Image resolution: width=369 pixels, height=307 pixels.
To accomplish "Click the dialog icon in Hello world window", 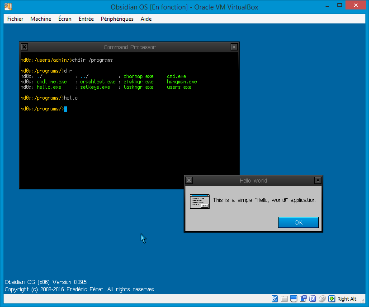I will pyautogui.click(x=199, y=202).
